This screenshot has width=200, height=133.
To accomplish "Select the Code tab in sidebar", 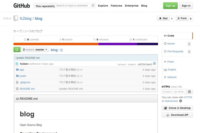I will coord(177,36).
